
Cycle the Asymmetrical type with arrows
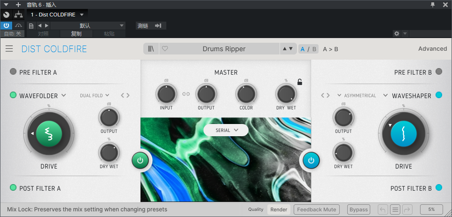click(326, 95)
